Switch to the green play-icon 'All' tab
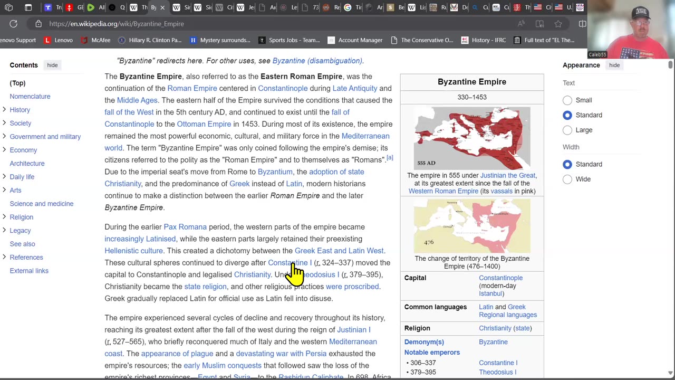This screenshot has width=675, height=380. point(91,7)
